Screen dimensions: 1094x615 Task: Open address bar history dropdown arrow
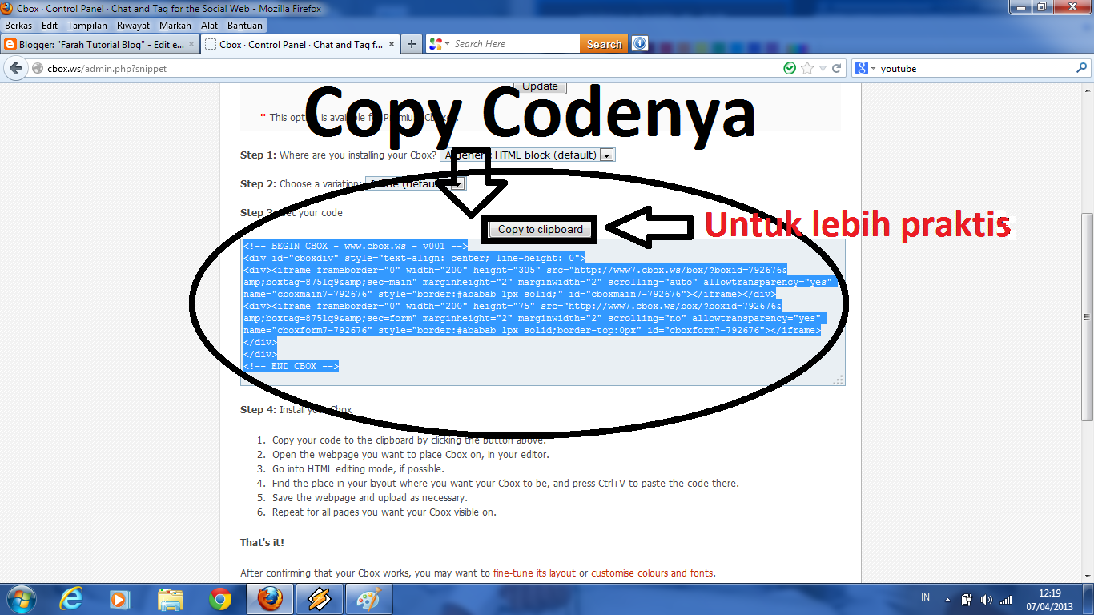click(x=823, y=69)
